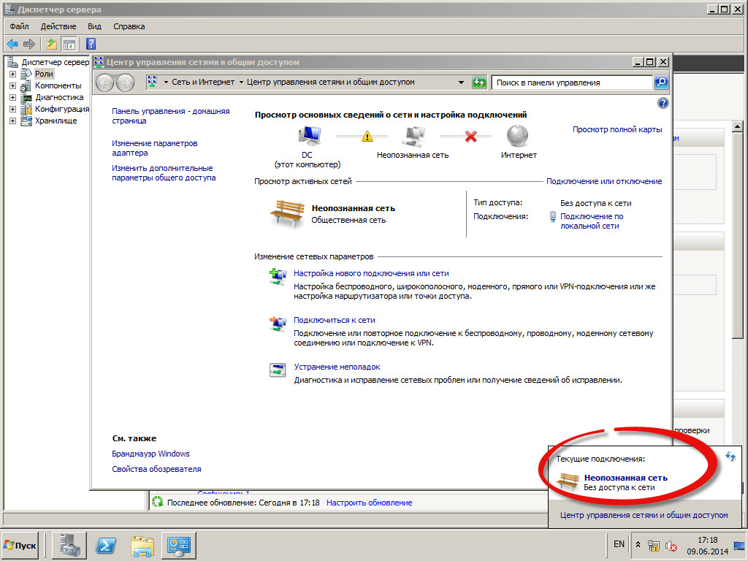Click the refresh button next to address bar
The height and width of the screenshot is (561, 748).
479,83
